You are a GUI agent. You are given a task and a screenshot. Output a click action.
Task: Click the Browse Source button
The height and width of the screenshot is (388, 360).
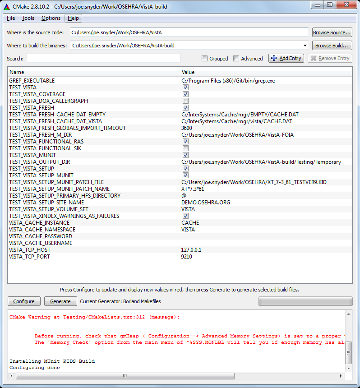pyautogui.click(x=332, y=32)
